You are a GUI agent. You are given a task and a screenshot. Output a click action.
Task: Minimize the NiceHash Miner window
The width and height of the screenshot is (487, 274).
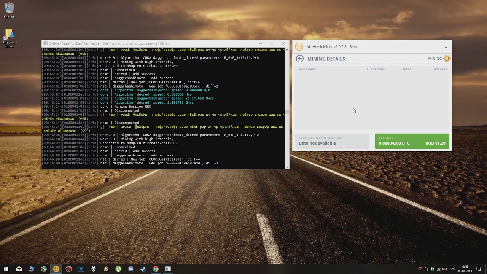coord(439,47)
